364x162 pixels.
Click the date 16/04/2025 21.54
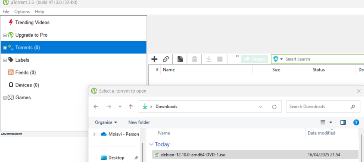(x=324, y=155)
